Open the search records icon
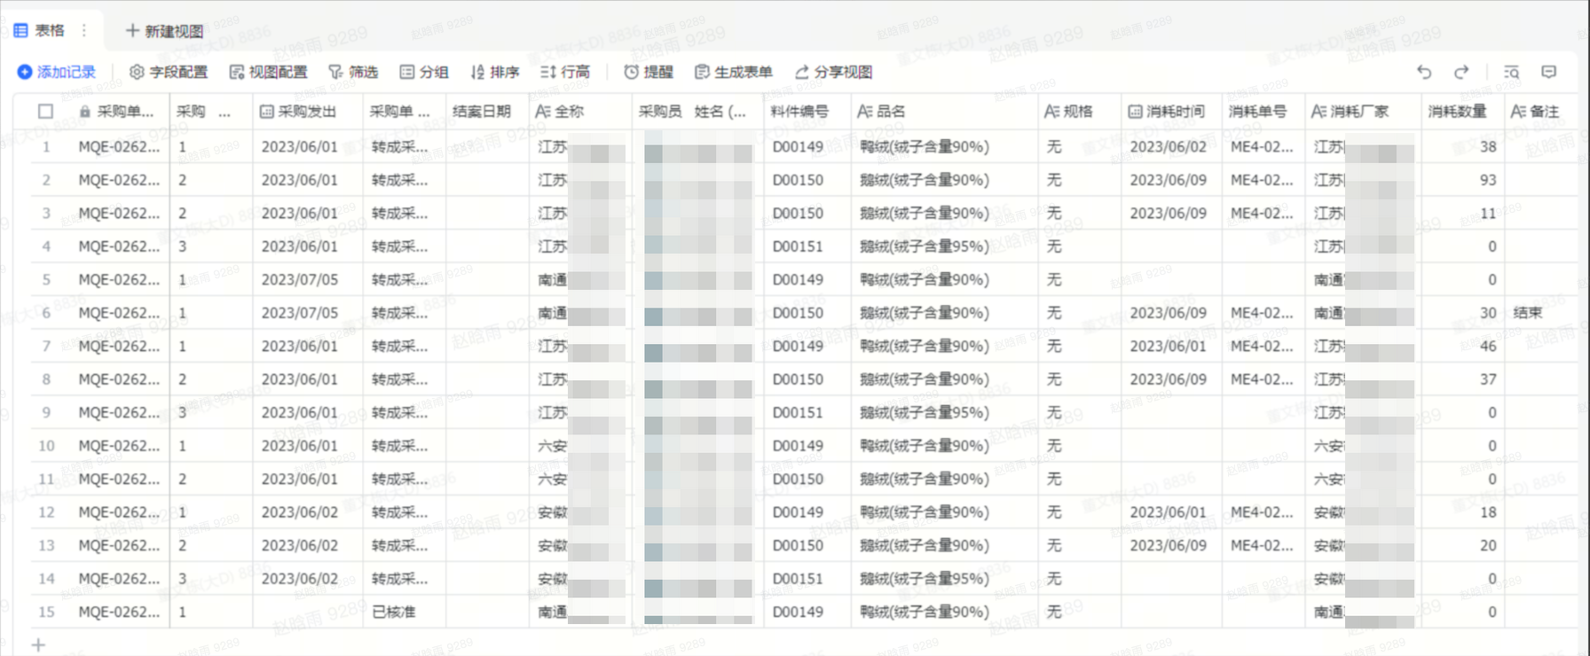The image size is (1590, 656). coord(1511,72)
